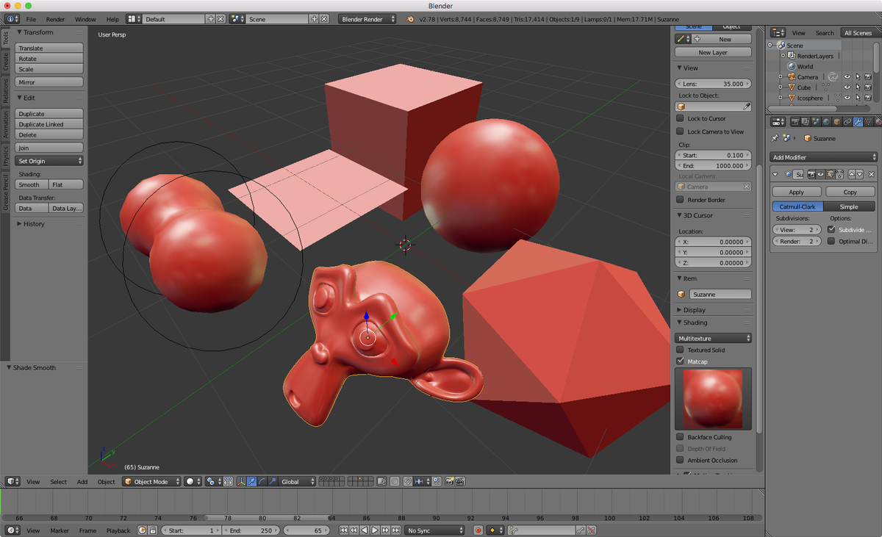Viewport: 882px width, 537px height.
Task: Toggle the 3D manipulator axes icon
Action: coord(241,481)
